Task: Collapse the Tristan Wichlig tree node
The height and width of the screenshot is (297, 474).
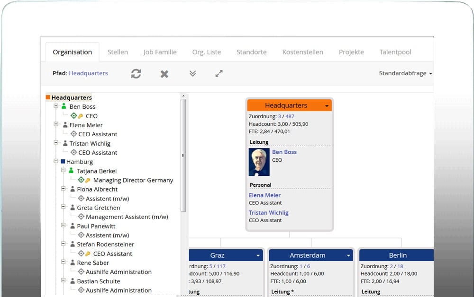Action: point(56,142)
